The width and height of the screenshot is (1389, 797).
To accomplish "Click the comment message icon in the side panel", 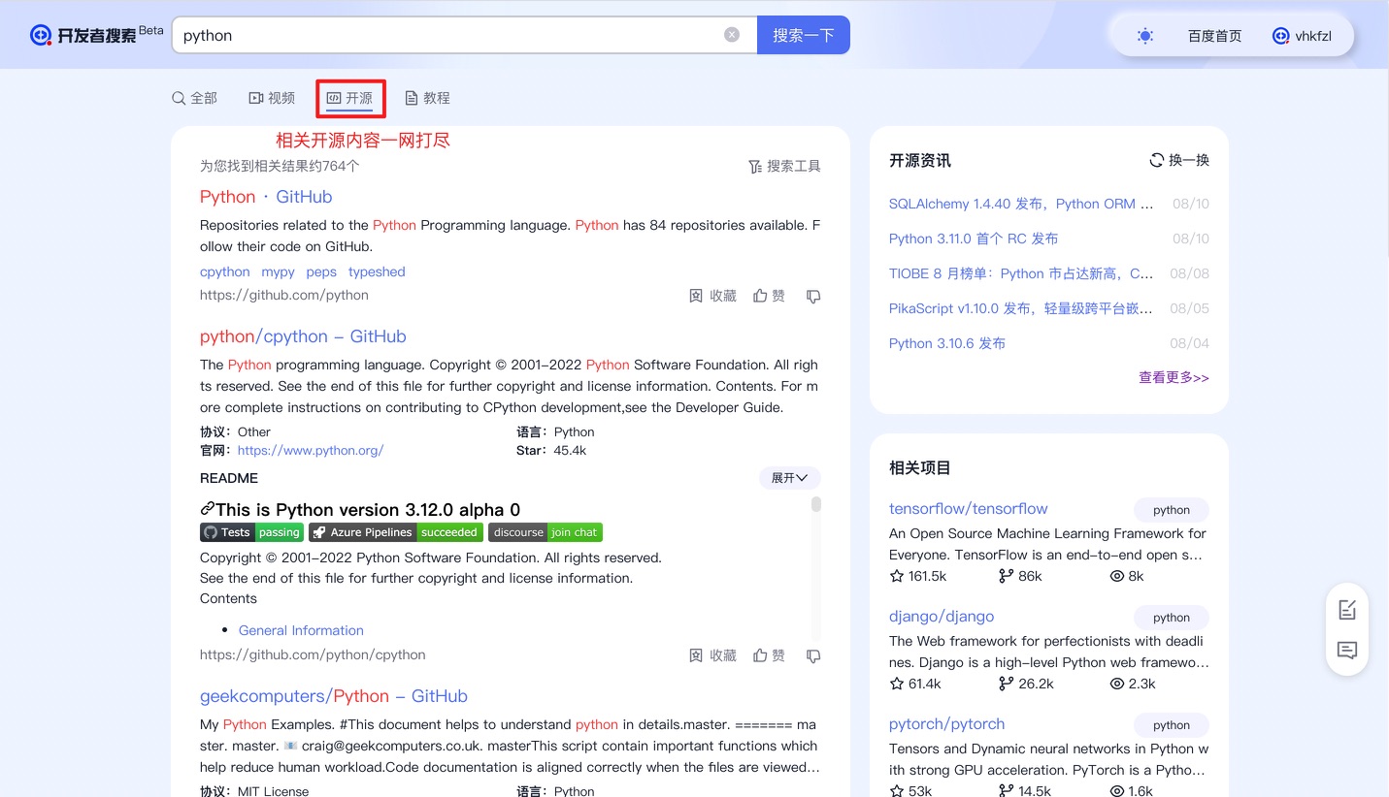I will coord(1347,650).
